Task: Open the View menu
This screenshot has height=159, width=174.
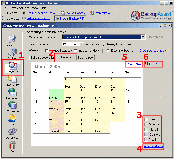Action: (35, 8)
